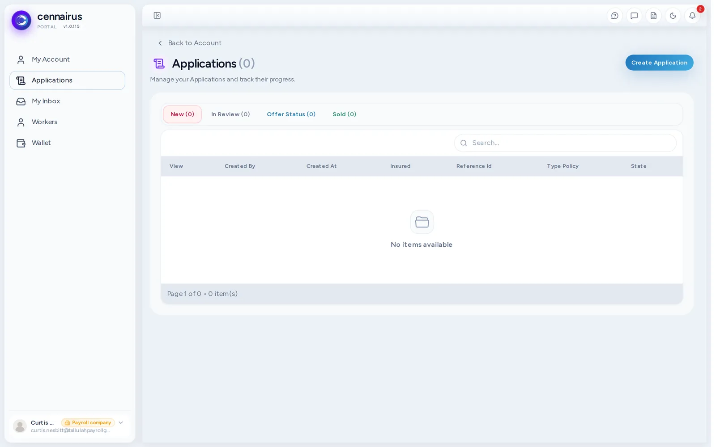Click the My Account person icon
Image resolution: width=716 pixels, height=447 pixels.
(21, 59)
